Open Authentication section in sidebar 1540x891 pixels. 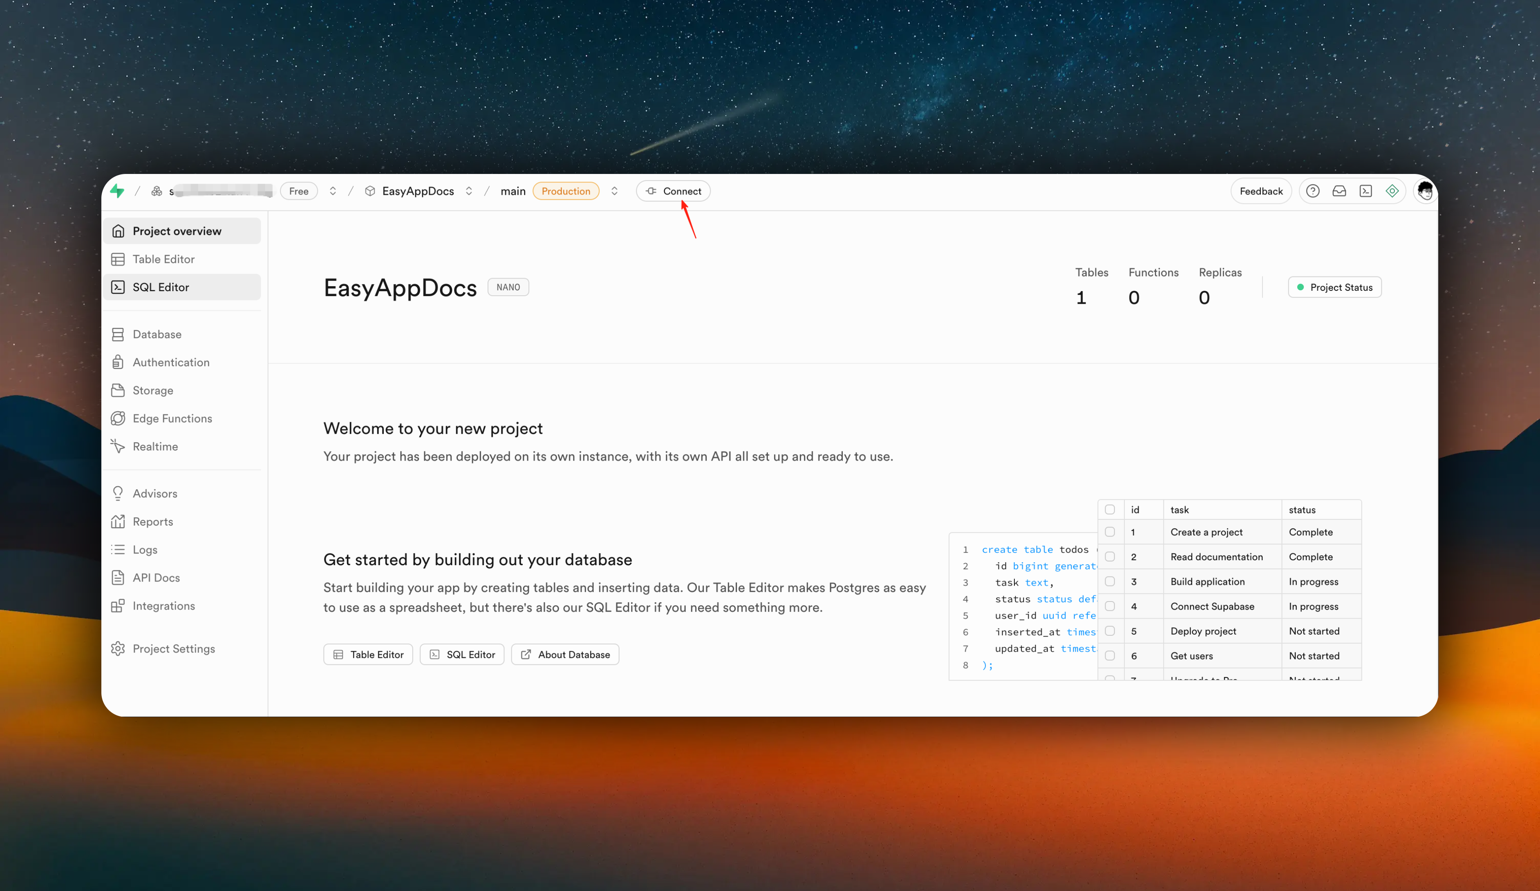coord(171,362)
